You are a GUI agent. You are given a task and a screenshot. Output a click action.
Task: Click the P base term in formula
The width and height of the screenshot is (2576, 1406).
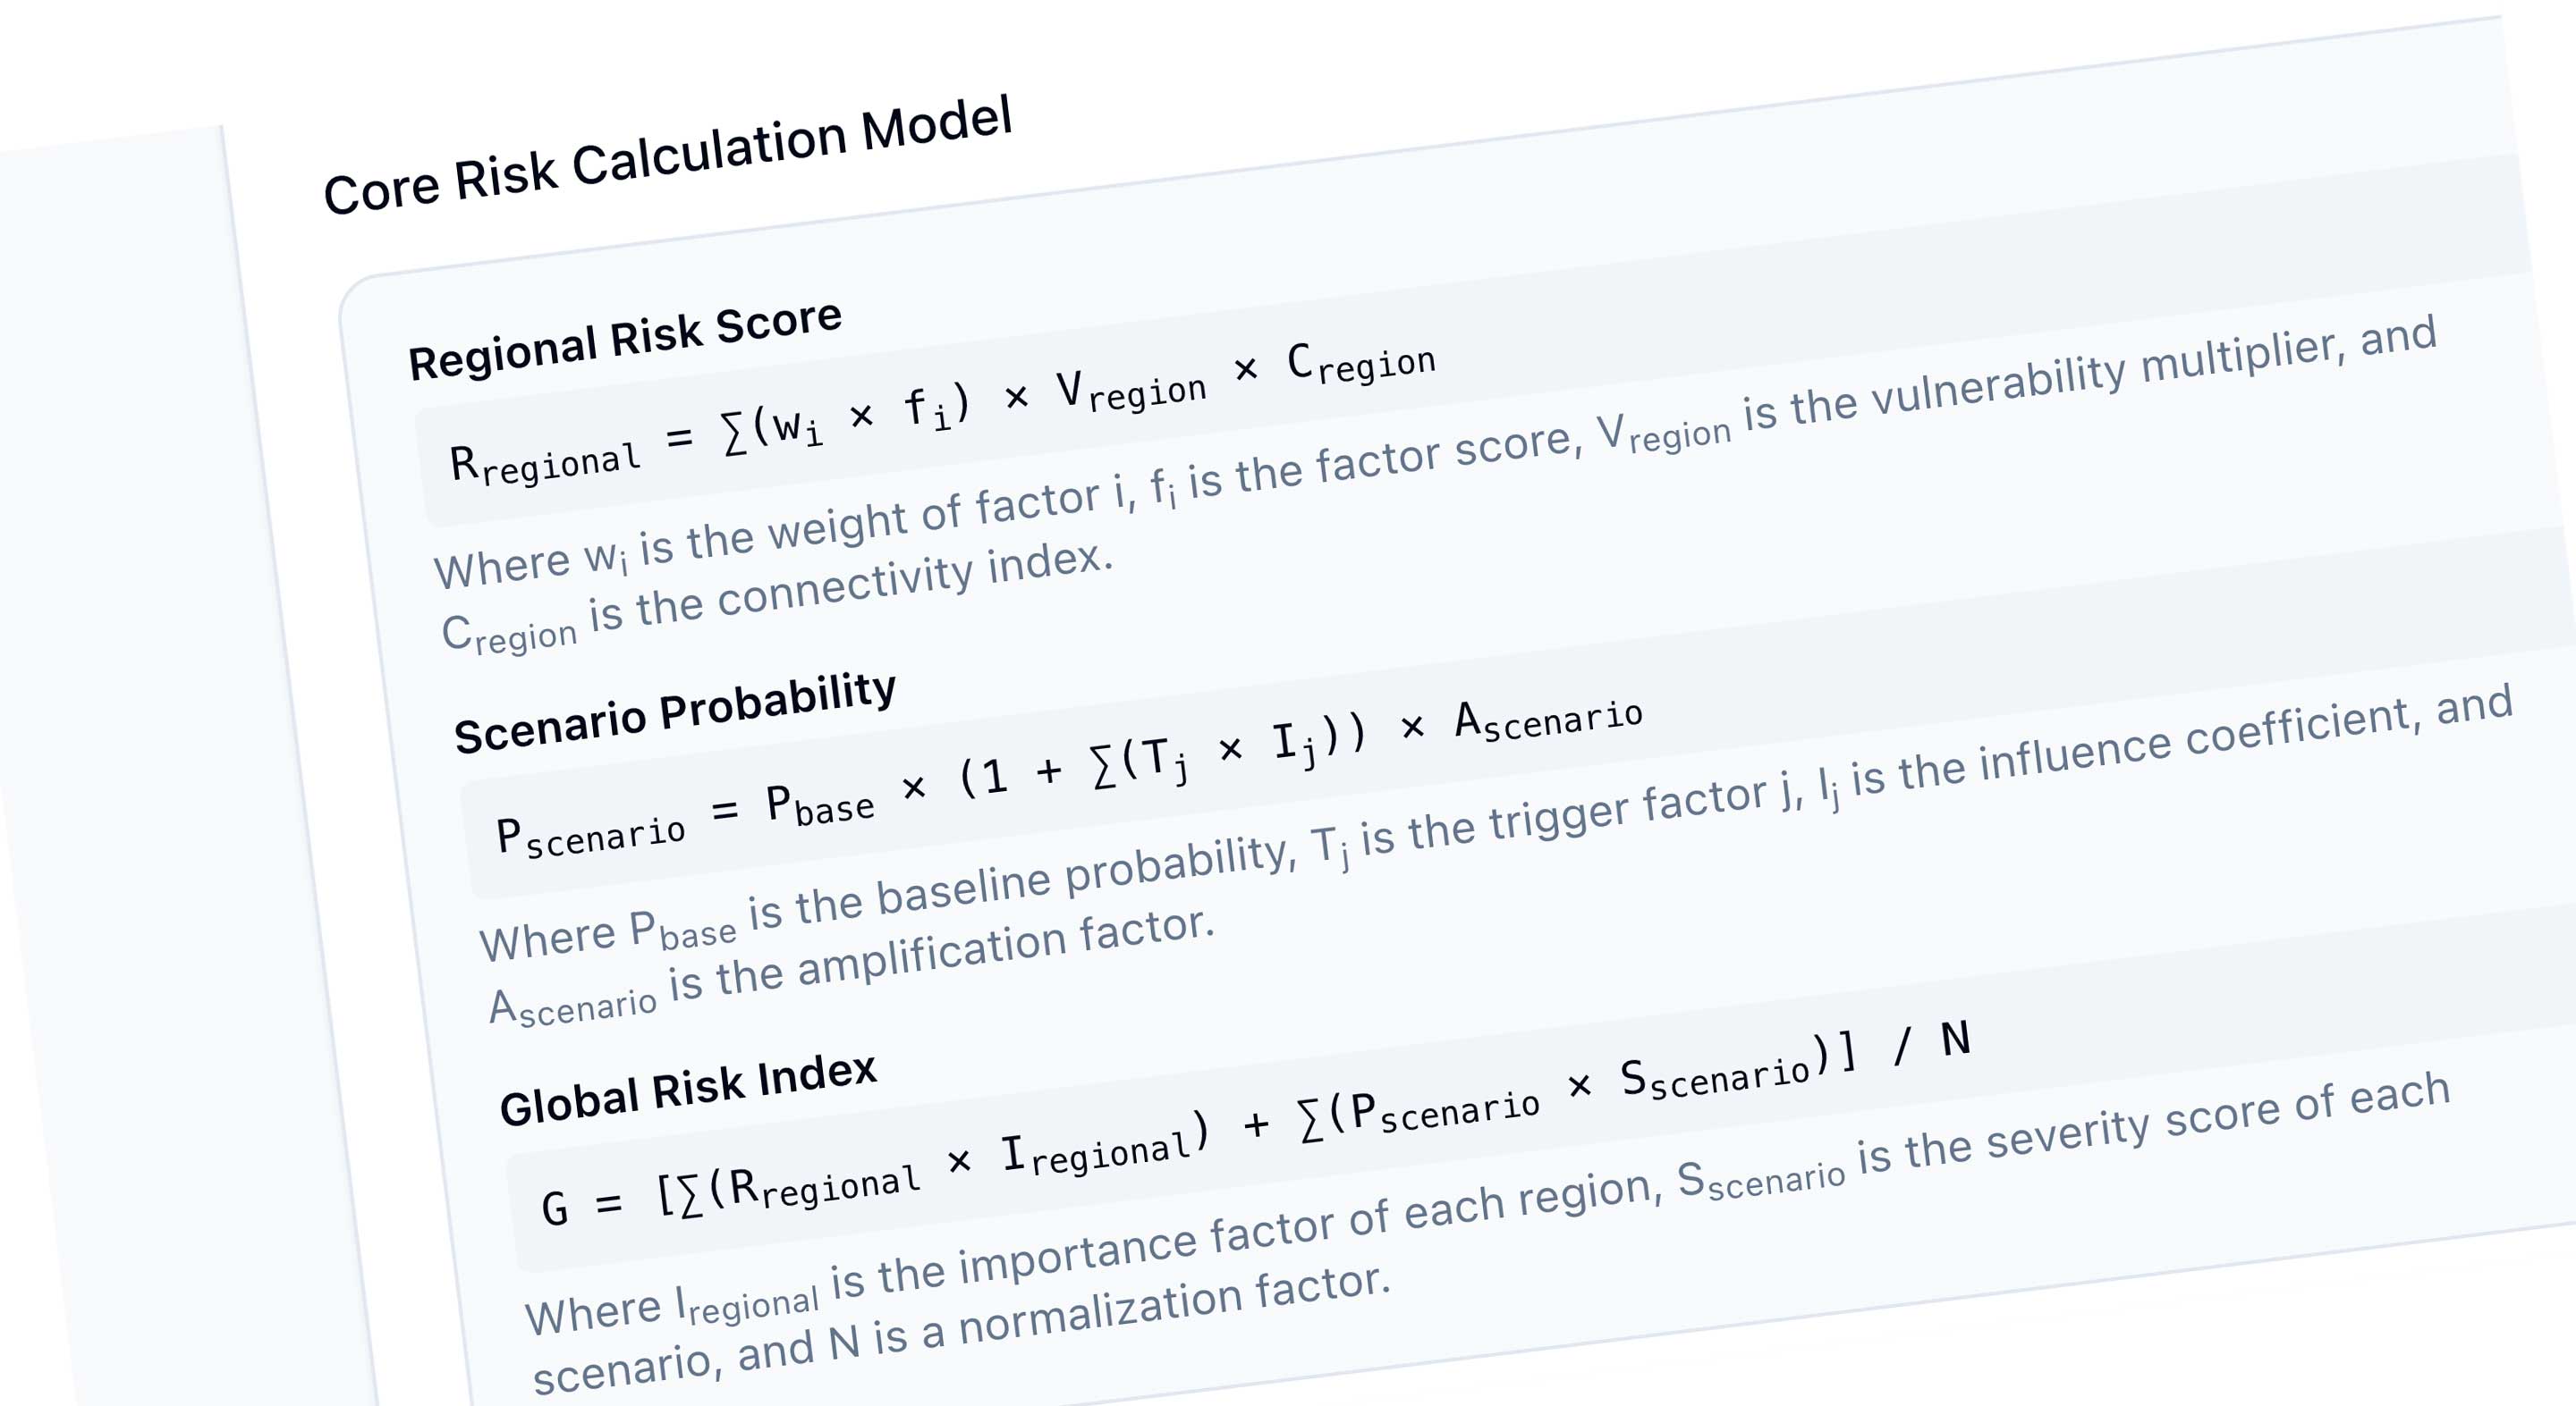821,804
